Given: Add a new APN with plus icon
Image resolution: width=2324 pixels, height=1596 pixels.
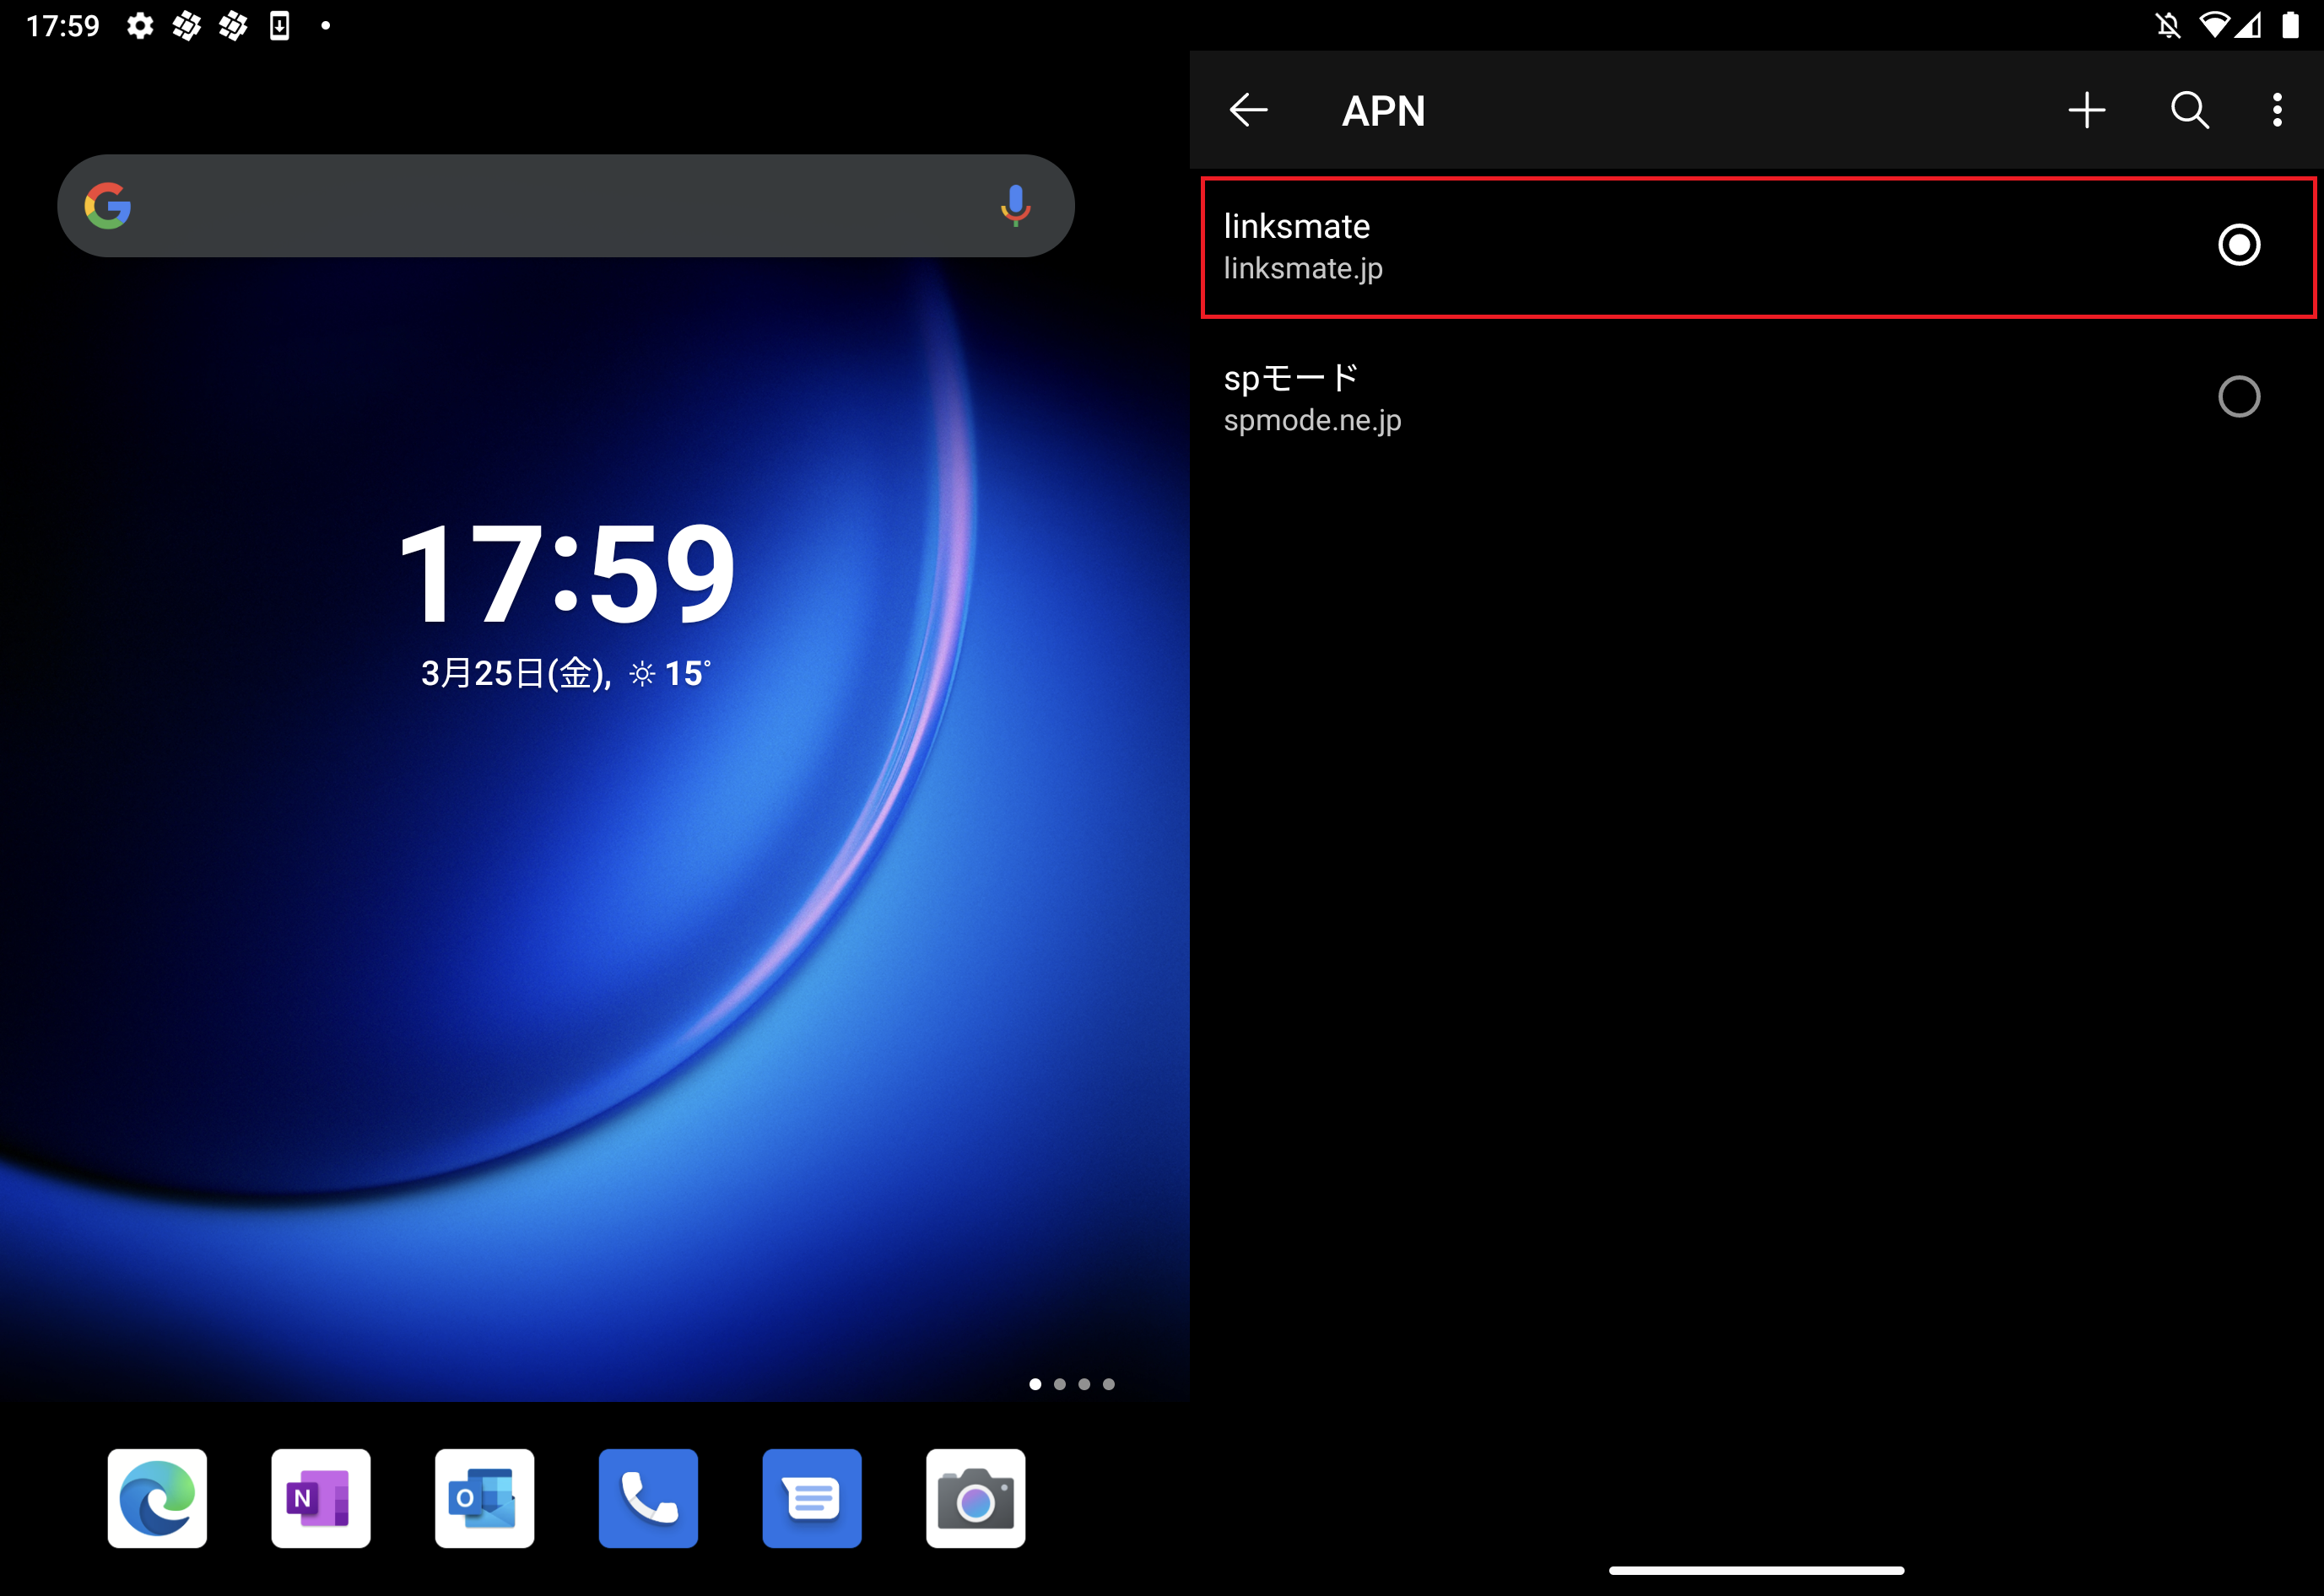Looking at the screenshot, I should pyautogui.click(x=2086, y=110).
